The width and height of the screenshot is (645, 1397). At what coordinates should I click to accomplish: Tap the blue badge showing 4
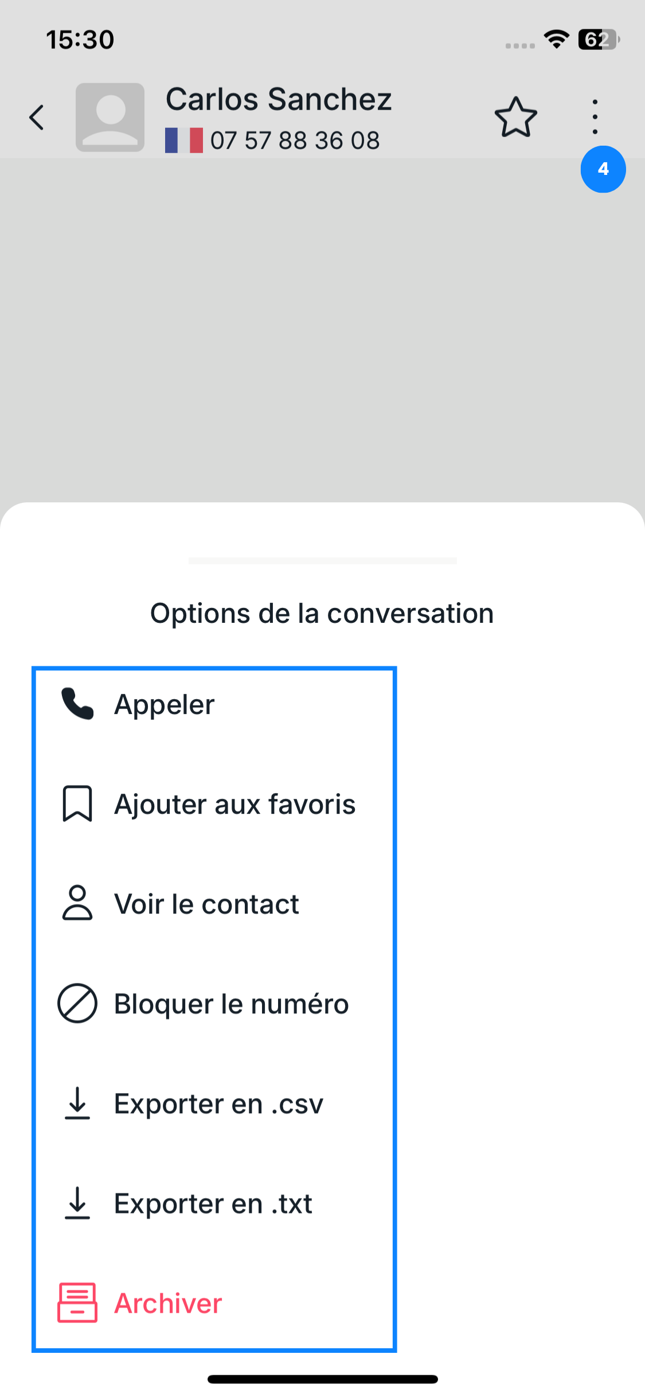click(603, 169)
